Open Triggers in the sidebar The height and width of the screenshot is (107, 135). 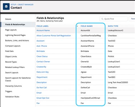[x=9, y=91]
